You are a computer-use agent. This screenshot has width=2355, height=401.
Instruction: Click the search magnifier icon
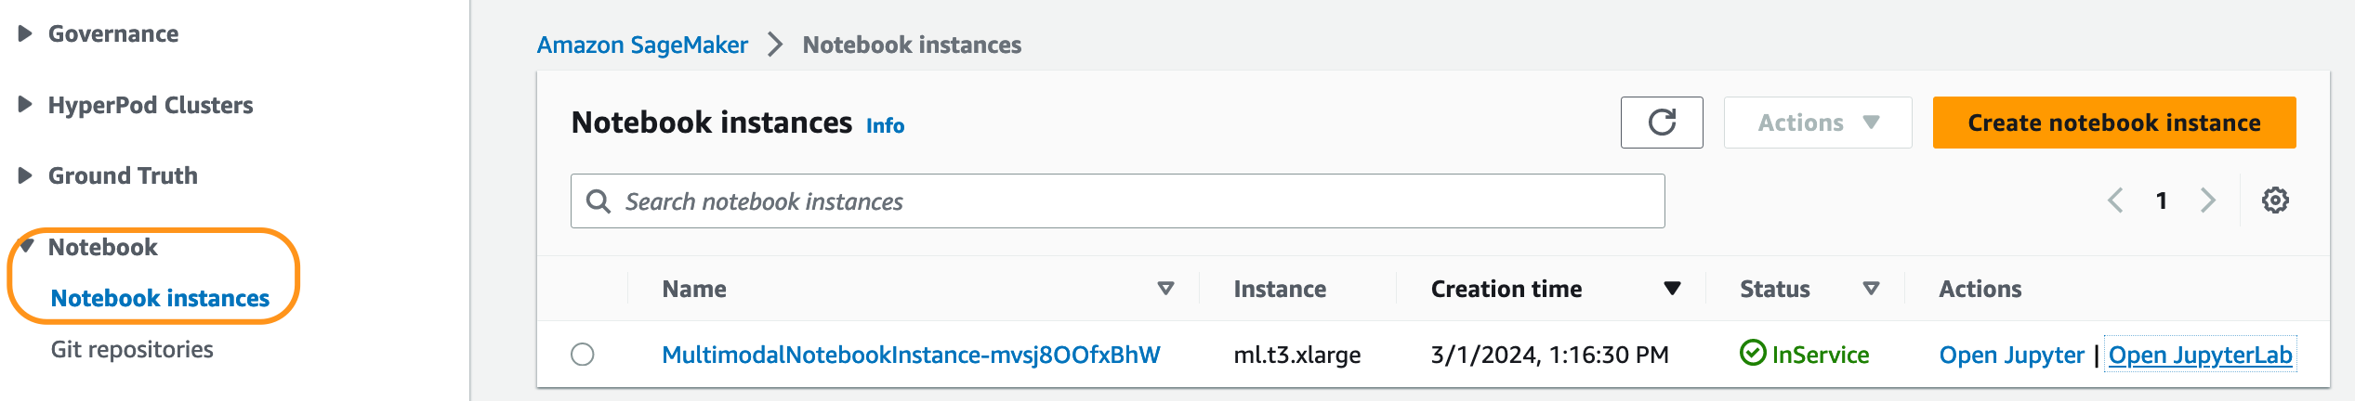pos(599,201)
